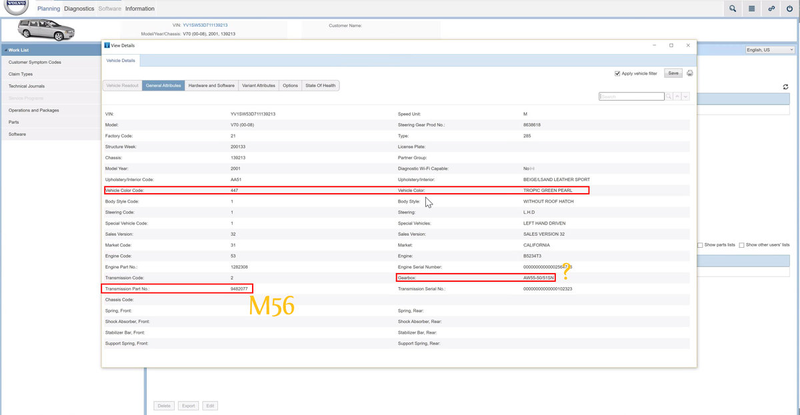This screenshot has height=415, width=800.
Task: Click the search magnifier next to Search field
Action: [x=669, y=97]
